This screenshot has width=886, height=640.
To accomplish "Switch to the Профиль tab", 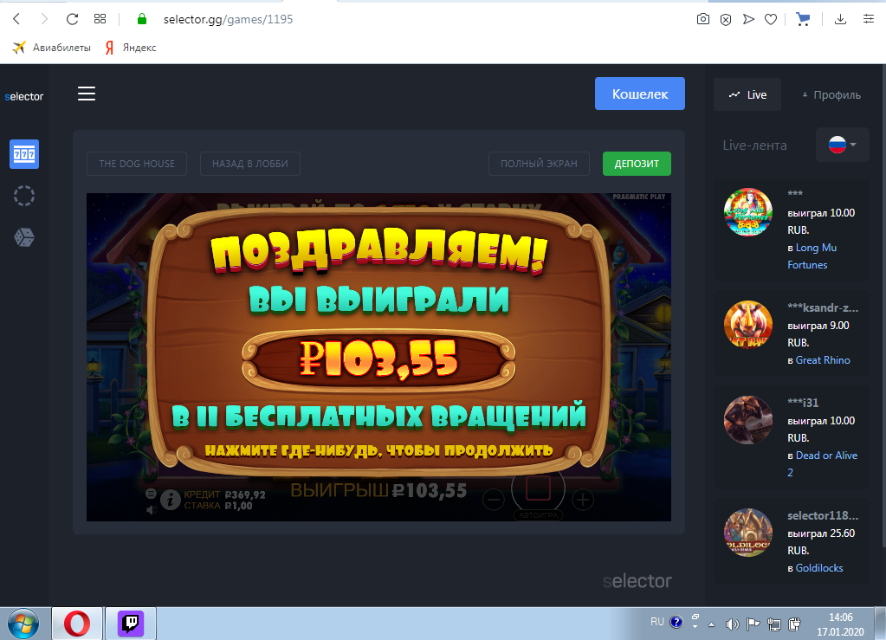I will click(831, 95).
